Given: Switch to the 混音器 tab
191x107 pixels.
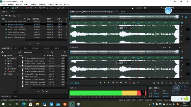Looking at the screenshot, I should [x=123, y=12].
